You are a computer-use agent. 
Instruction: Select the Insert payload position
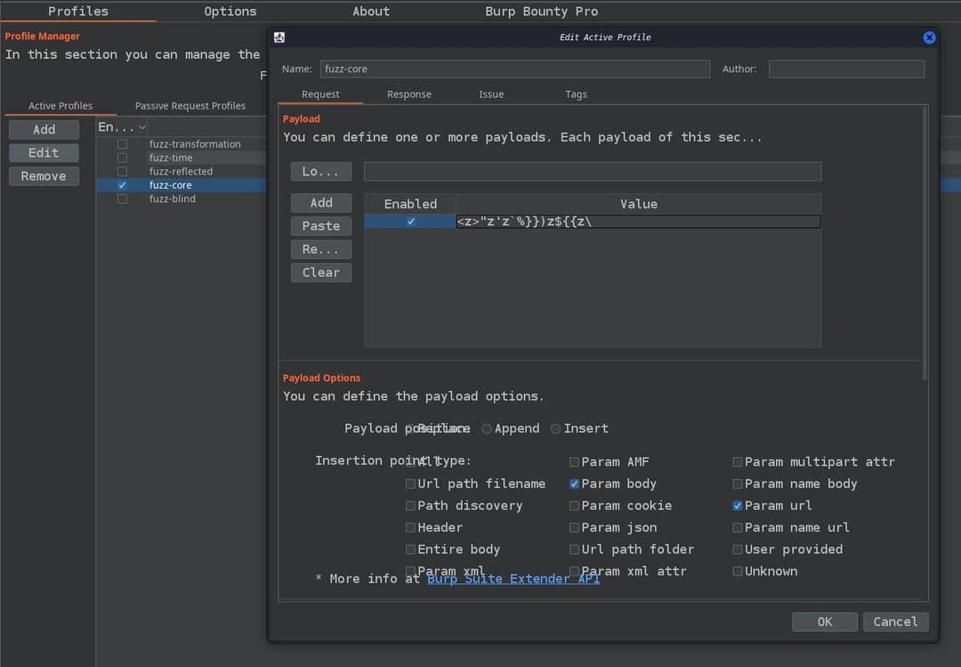(x=579, y=428)
